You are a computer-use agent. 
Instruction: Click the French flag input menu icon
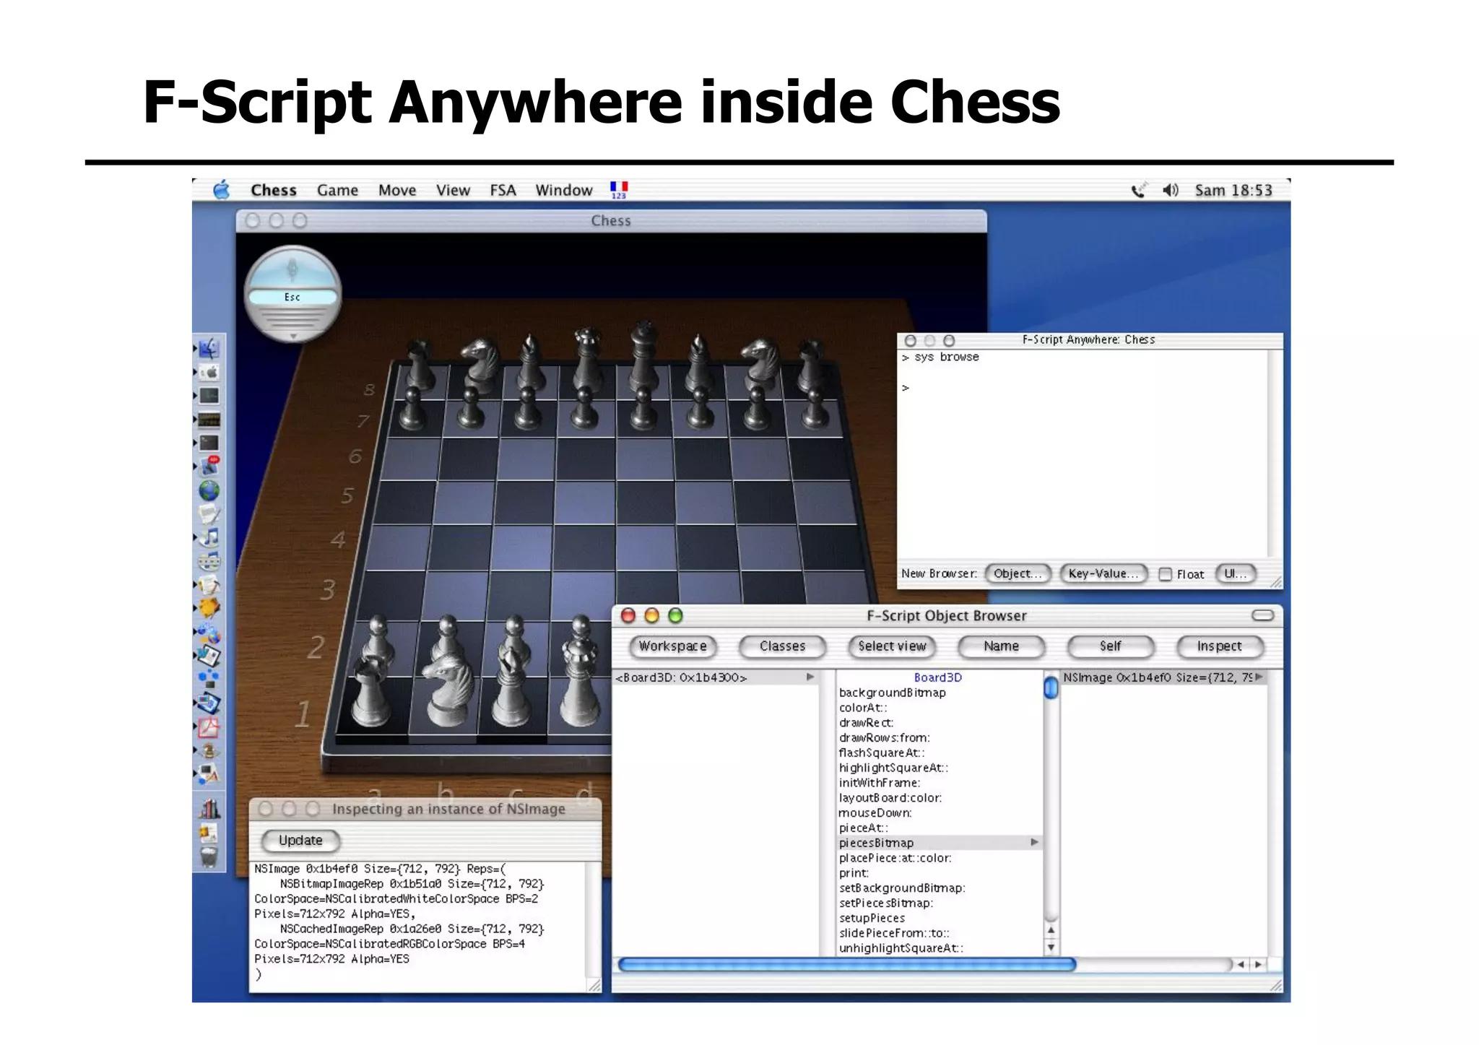click(619, 190)
